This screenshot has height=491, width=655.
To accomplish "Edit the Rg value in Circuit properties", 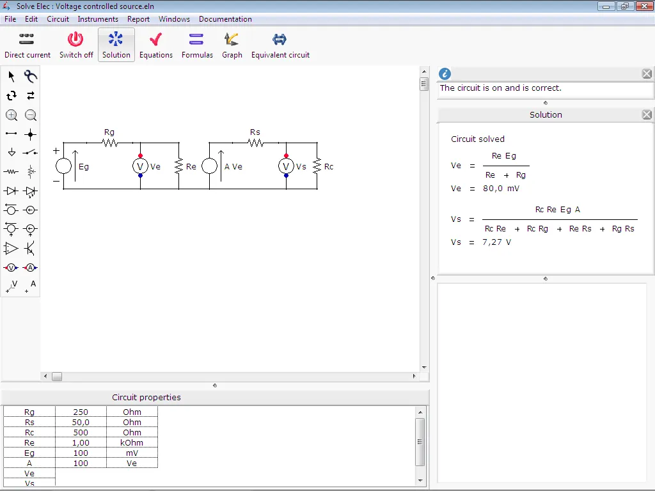I will click(x=81, y=412).
